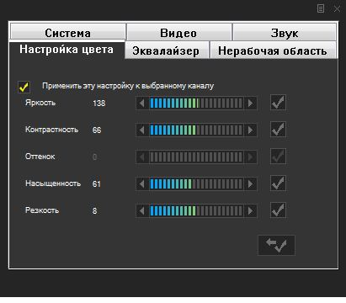Click the Яркость slider bar
This screenshot has width=346, height=303.
point(196,104)
